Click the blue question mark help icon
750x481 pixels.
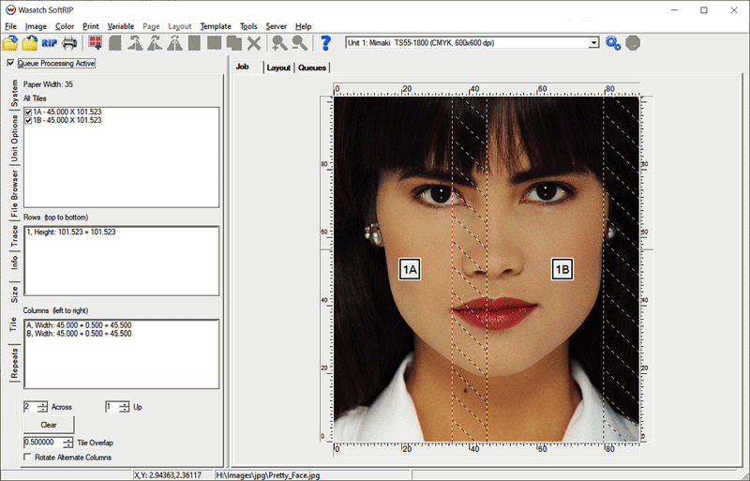[x=325, y=42]
